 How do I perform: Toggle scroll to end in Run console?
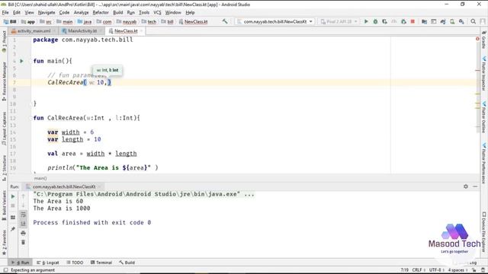point(23,224)
